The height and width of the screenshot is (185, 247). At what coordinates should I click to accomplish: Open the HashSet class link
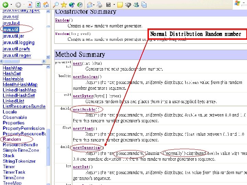pos(12,73)
